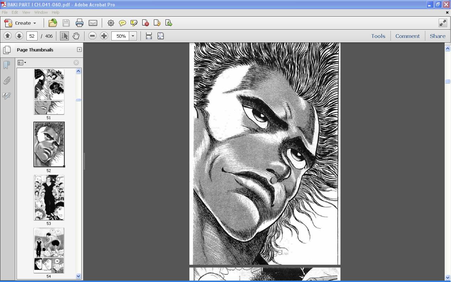Toggle the Select tool cursor
Screen dimensions: 451x282
64,36
